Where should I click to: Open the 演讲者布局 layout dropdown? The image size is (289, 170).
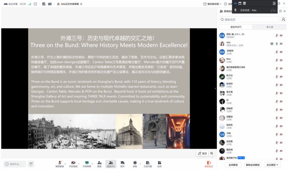[212, 4]
